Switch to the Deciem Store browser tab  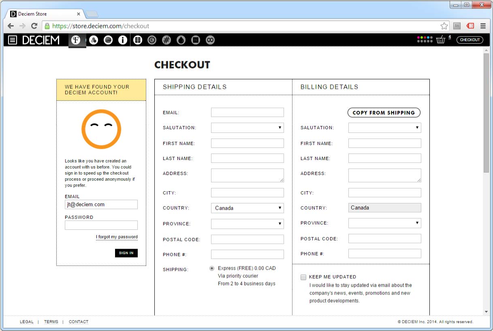tap(45, 14)
